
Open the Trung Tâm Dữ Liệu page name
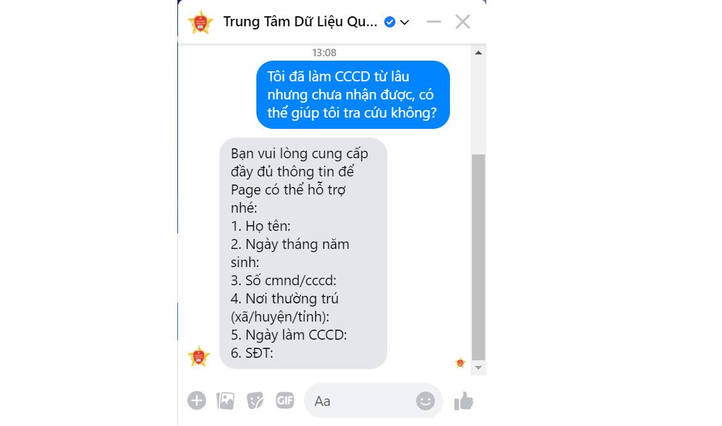[300, 22]
